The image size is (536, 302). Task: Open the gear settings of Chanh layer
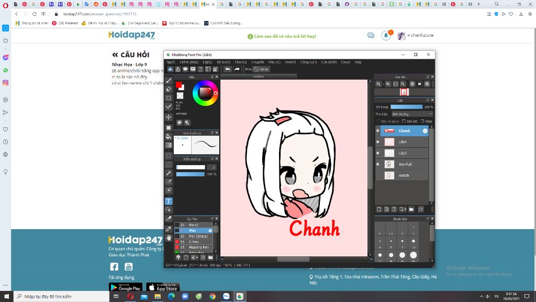point(425,131)
